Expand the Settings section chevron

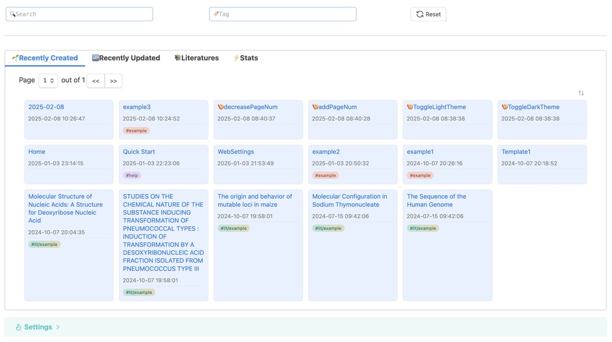(x=58, y=327)
